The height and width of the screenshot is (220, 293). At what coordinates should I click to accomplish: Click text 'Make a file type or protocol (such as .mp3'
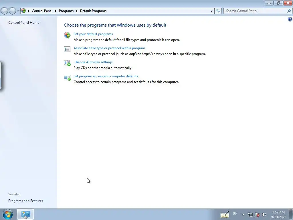click(140, 54)
